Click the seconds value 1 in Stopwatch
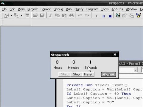This screenshot has height=107, width=143. [x=90, y=62]
